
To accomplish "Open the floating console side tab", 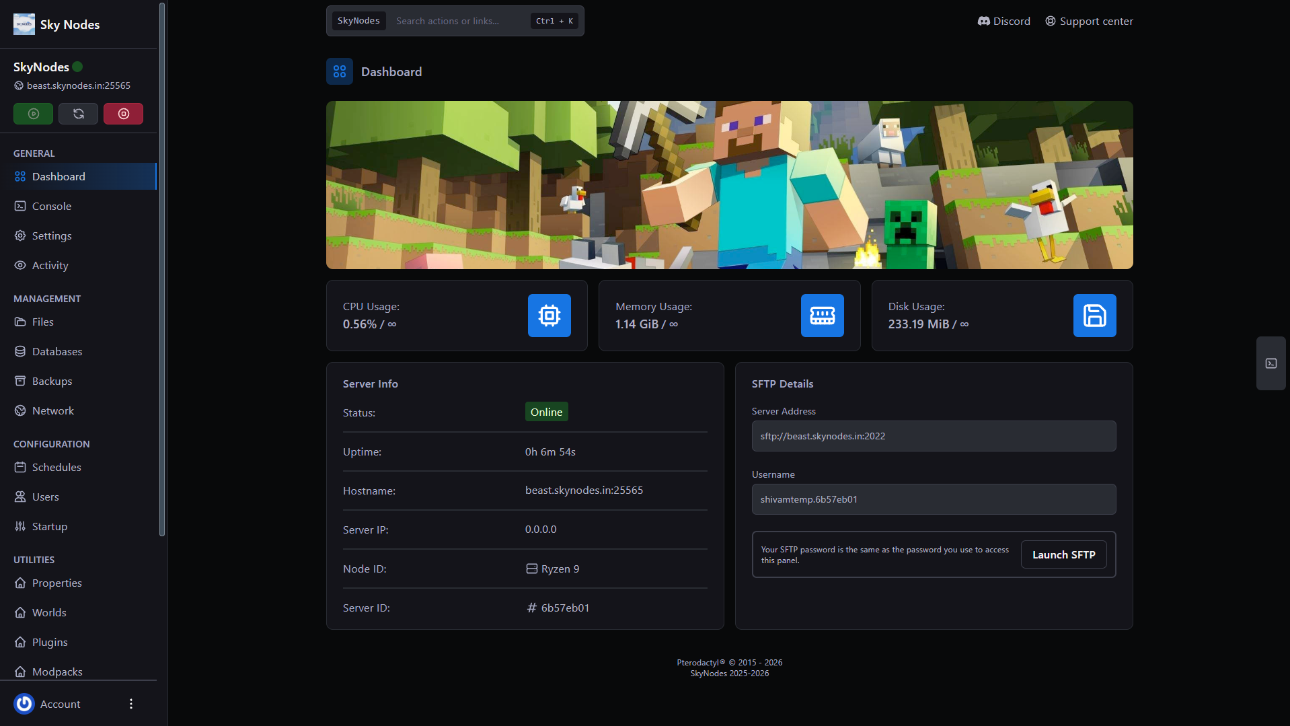I will coord(1270,363).
